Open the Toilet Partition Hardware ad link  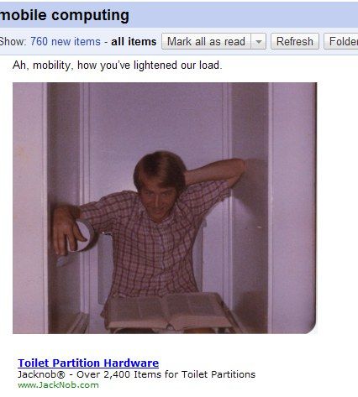(88, 363)
